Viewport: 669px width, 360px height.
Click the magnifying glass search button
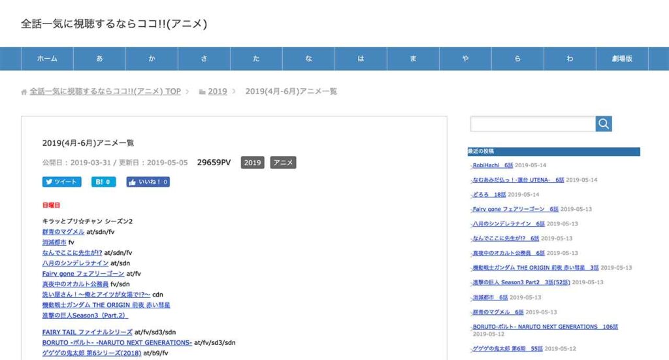click(x=604, y=123)
